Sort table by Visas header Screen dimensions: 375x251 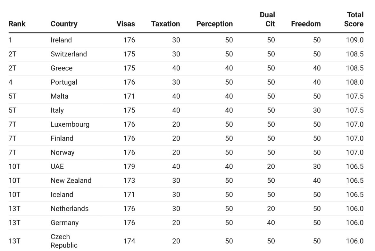click(126, 24)
